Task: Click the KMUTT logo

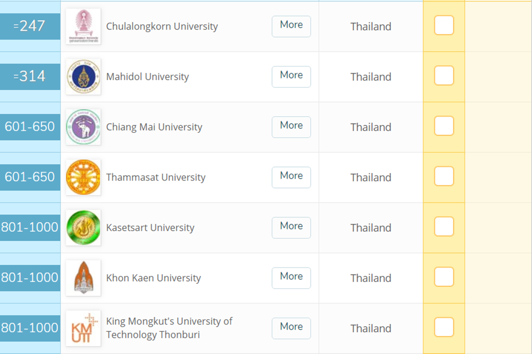Action: (83, 328)
